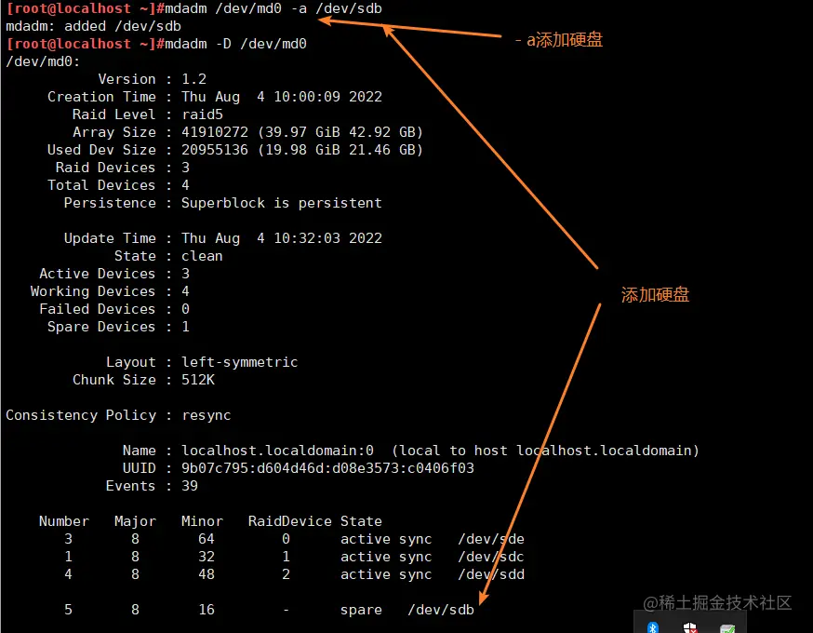This screenshot has height=633, width=813.
Task: Click the 'RaidDevice' column header
Action: 290,521
